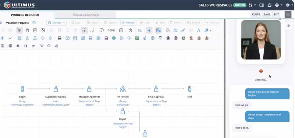The image size is (295, 138).
Task: Toggle the dotted grid display
Action: pos(84,30)
